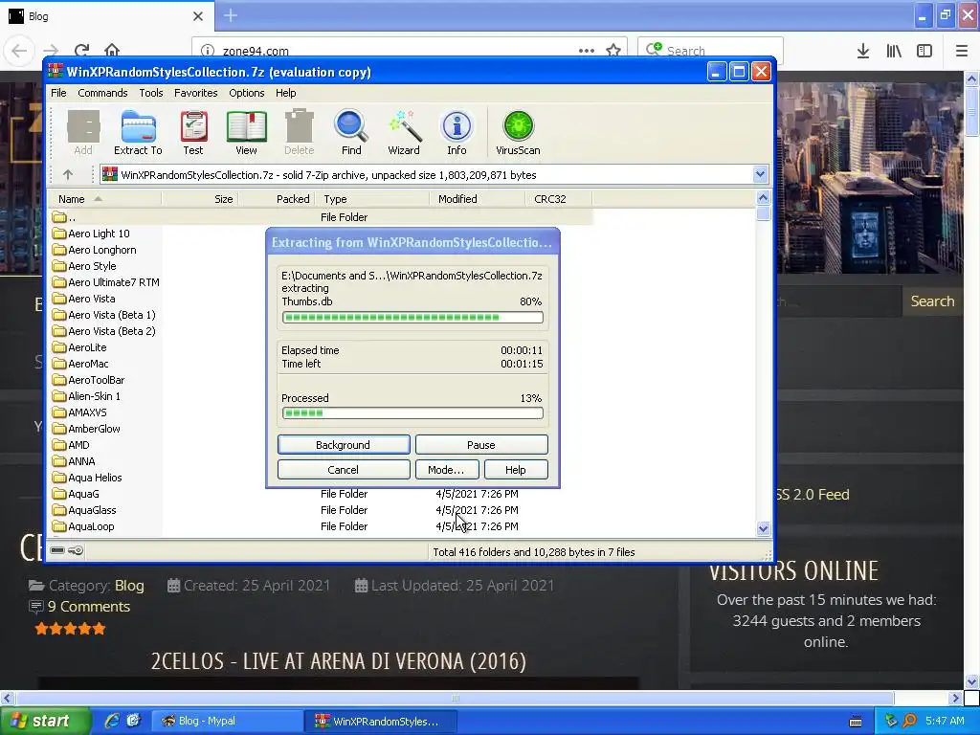
Task: Click the Background button
Action: pos(344,444)
